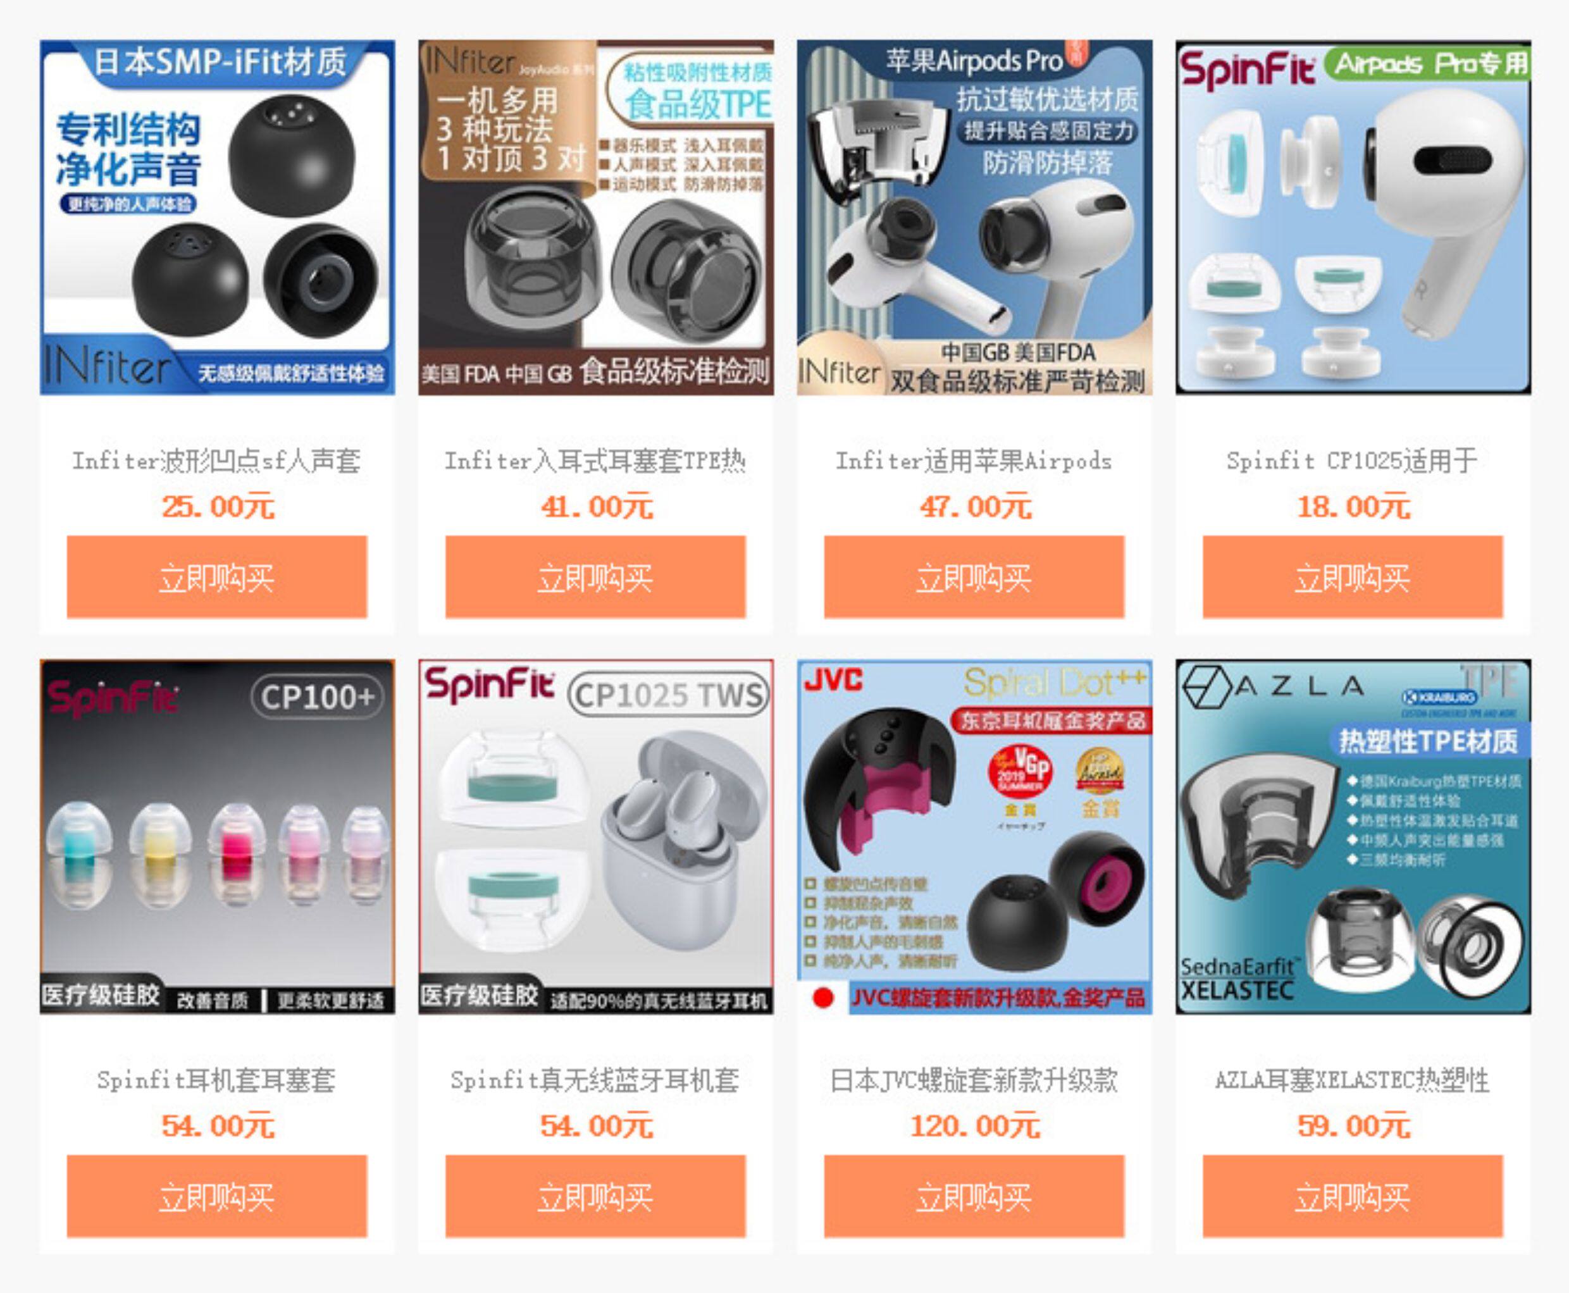Click the Infiter波形凹点sf人声套 title link

217,461
